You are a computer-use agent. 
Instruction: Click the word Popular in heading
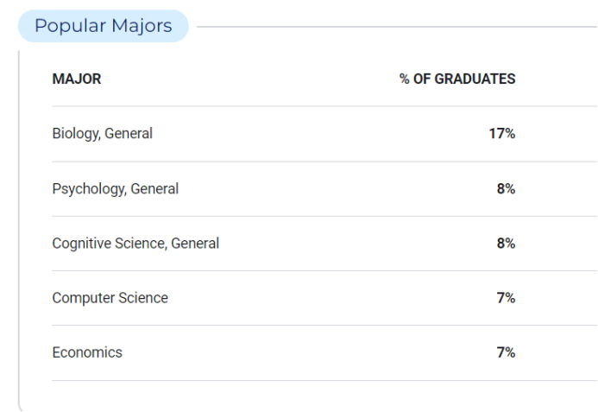(x=70, y=27)
